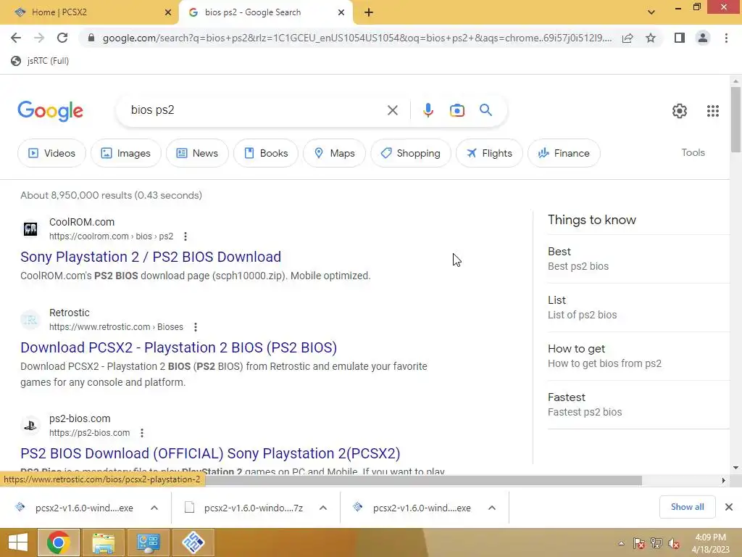Open the jsRTC (Full) bookmark
This screenshot has width=742, height=557.
click(41, 61)
